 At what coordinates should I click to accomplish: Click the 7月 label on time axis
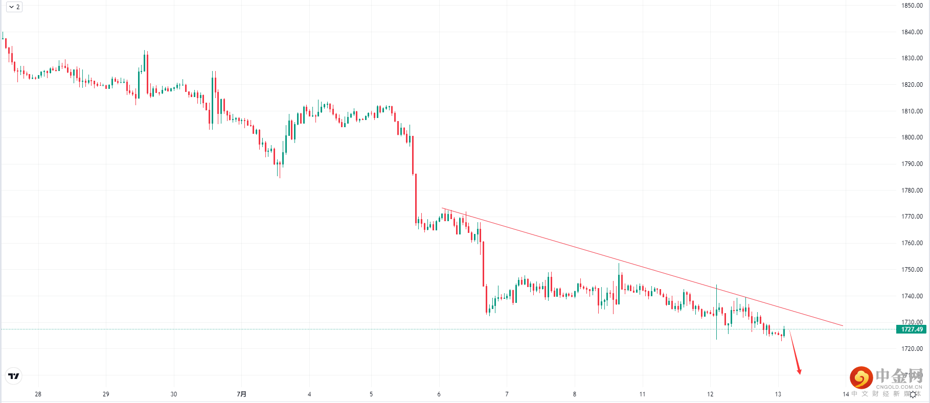pyautogui.click(x=242, y=394)
